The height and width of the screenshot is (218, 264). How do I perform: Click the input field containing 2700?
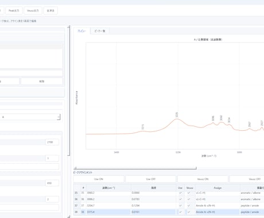click(x=52, y=142)
